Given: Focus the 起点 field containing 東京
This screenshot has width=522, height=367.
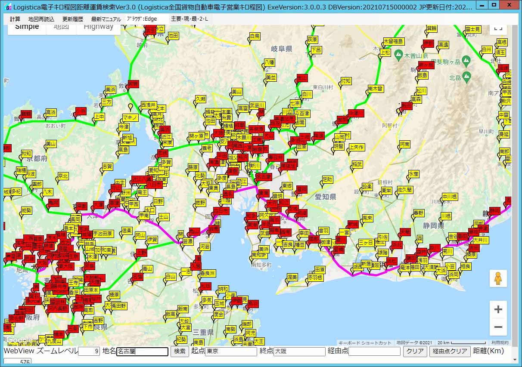Looking at the screenshot, I should (231, 352).
